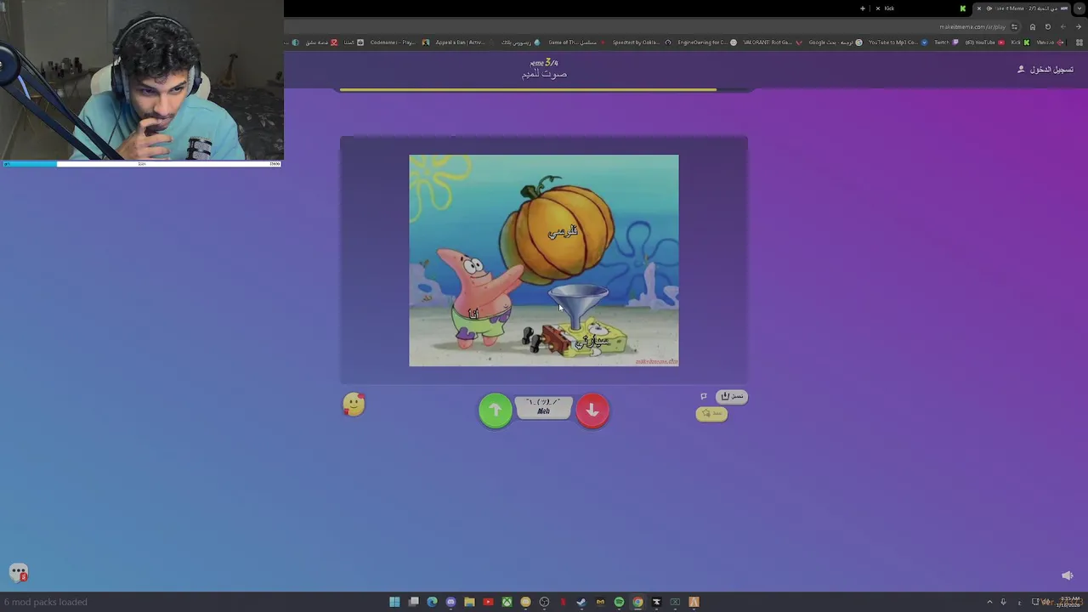Flag the meme with the report icon
This screenshot has height=612, width=1088.
[704, 396]
